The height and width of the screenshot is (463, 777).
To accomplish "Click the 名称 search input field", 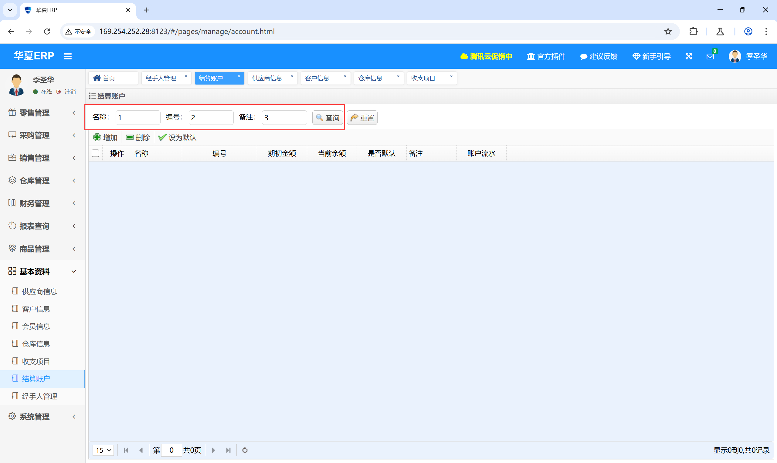I will click(138, 118).
